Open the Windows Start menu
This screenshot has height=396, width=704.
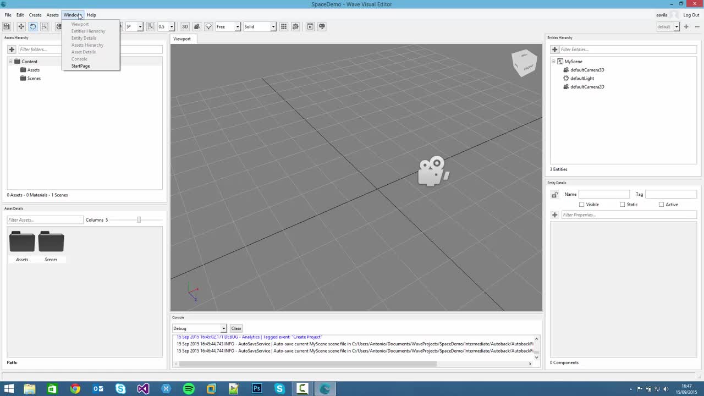click(9, 389)
